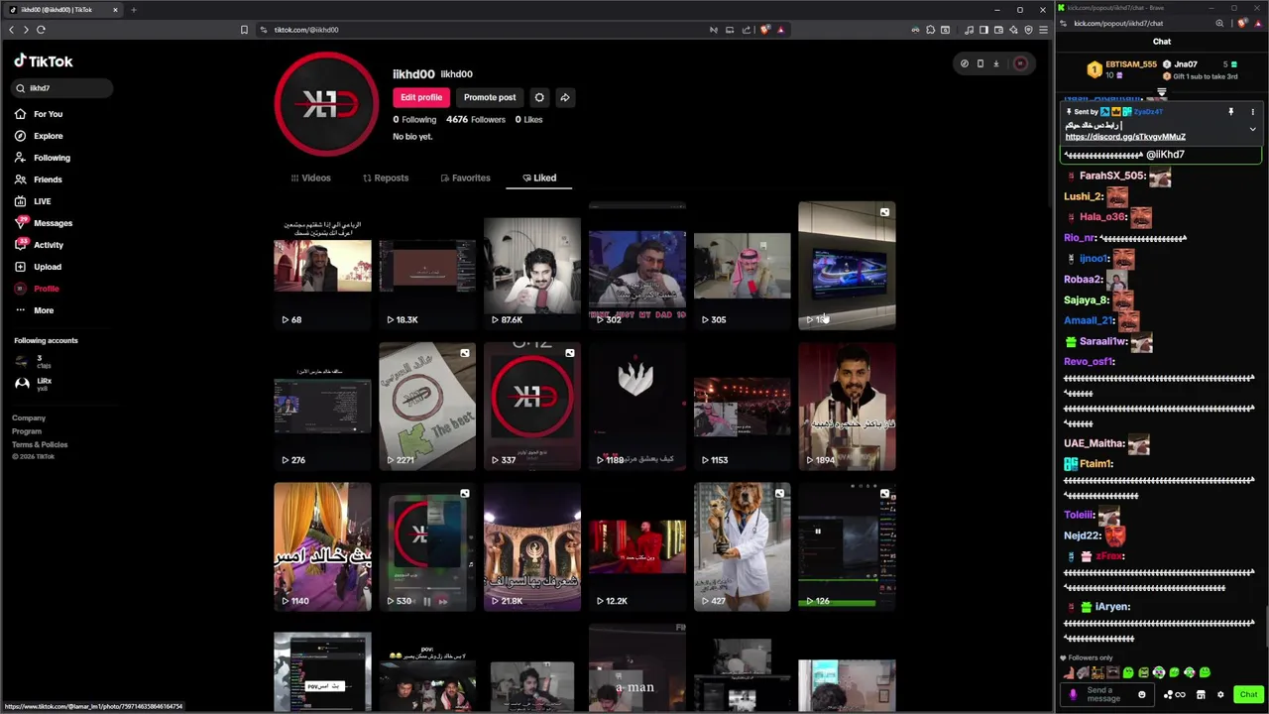Open the liked video with 2271 views

coord(427,407)
